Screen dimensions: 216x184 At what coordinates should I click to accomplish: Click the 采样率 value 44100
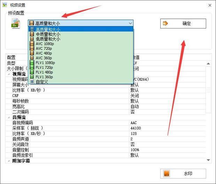pyautogui.click(x=136, y=128)
